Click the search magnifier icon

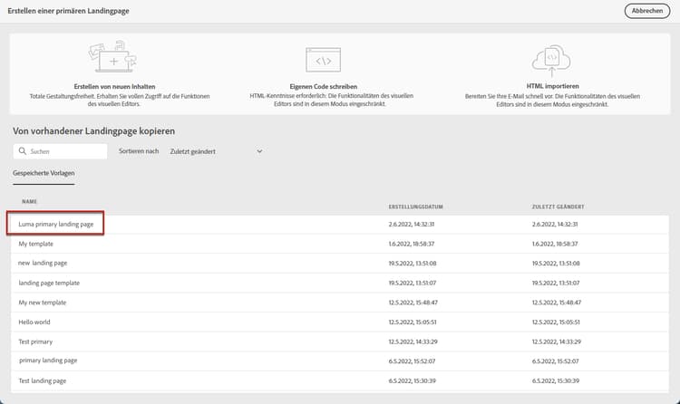(x=23, y=151)
